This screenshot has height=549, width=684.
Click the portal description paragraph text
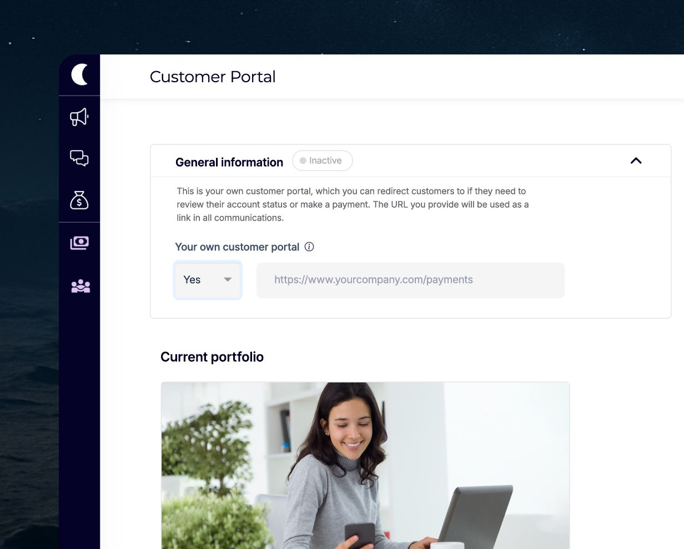tap(353, 204)
